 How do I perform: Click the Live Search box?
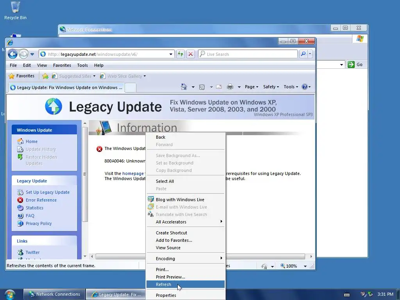point(248,54)
